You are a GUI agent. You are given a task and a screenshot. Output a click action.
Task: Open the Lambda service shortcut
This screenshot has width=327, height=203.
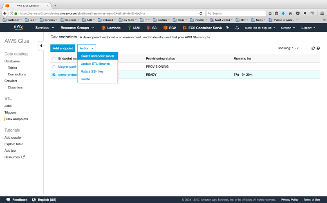111,28
